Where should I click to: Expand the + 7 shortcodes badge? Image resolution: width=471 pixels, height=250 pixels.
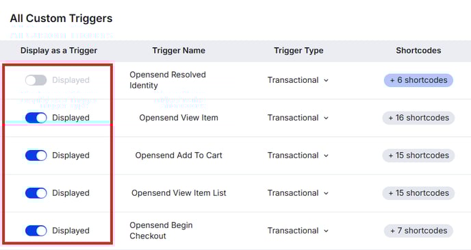tap(418, 230)
